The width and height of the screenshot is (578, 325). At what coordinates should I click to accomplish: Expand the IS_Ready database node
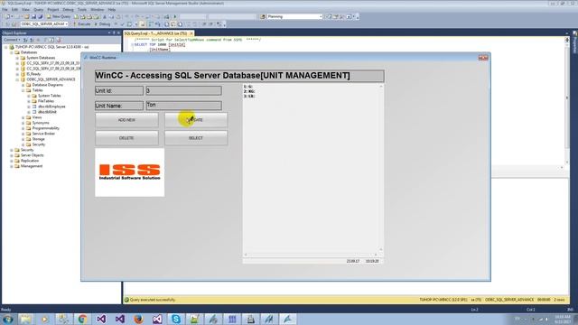(17, 74)
